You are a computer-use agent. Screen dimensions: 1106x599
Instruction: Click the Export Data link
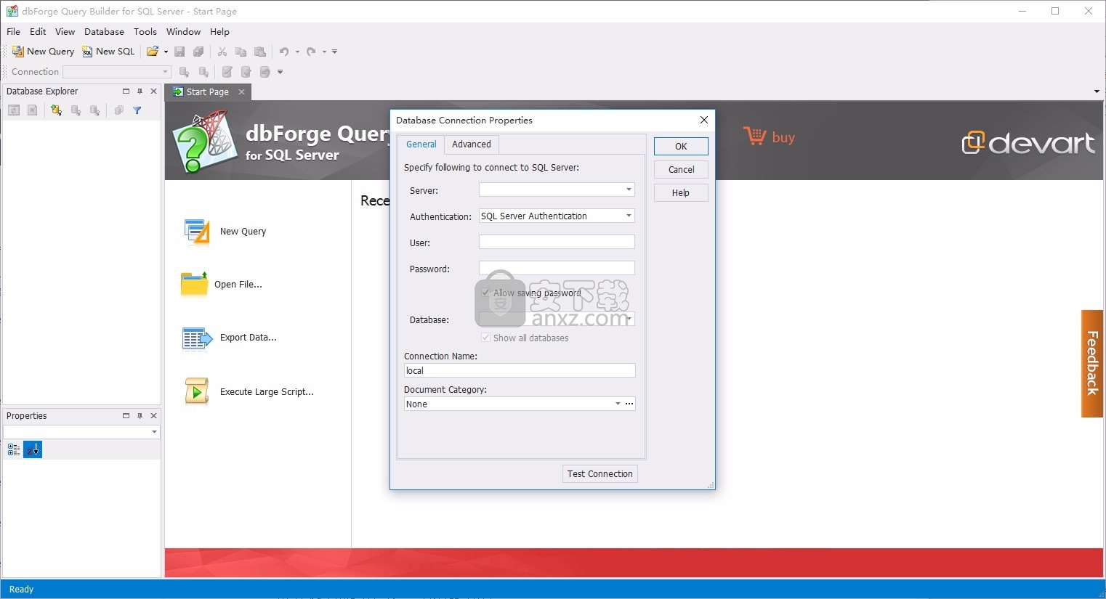click(248, 338)
